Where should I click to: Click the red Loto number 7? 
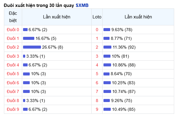coord(97,91)
